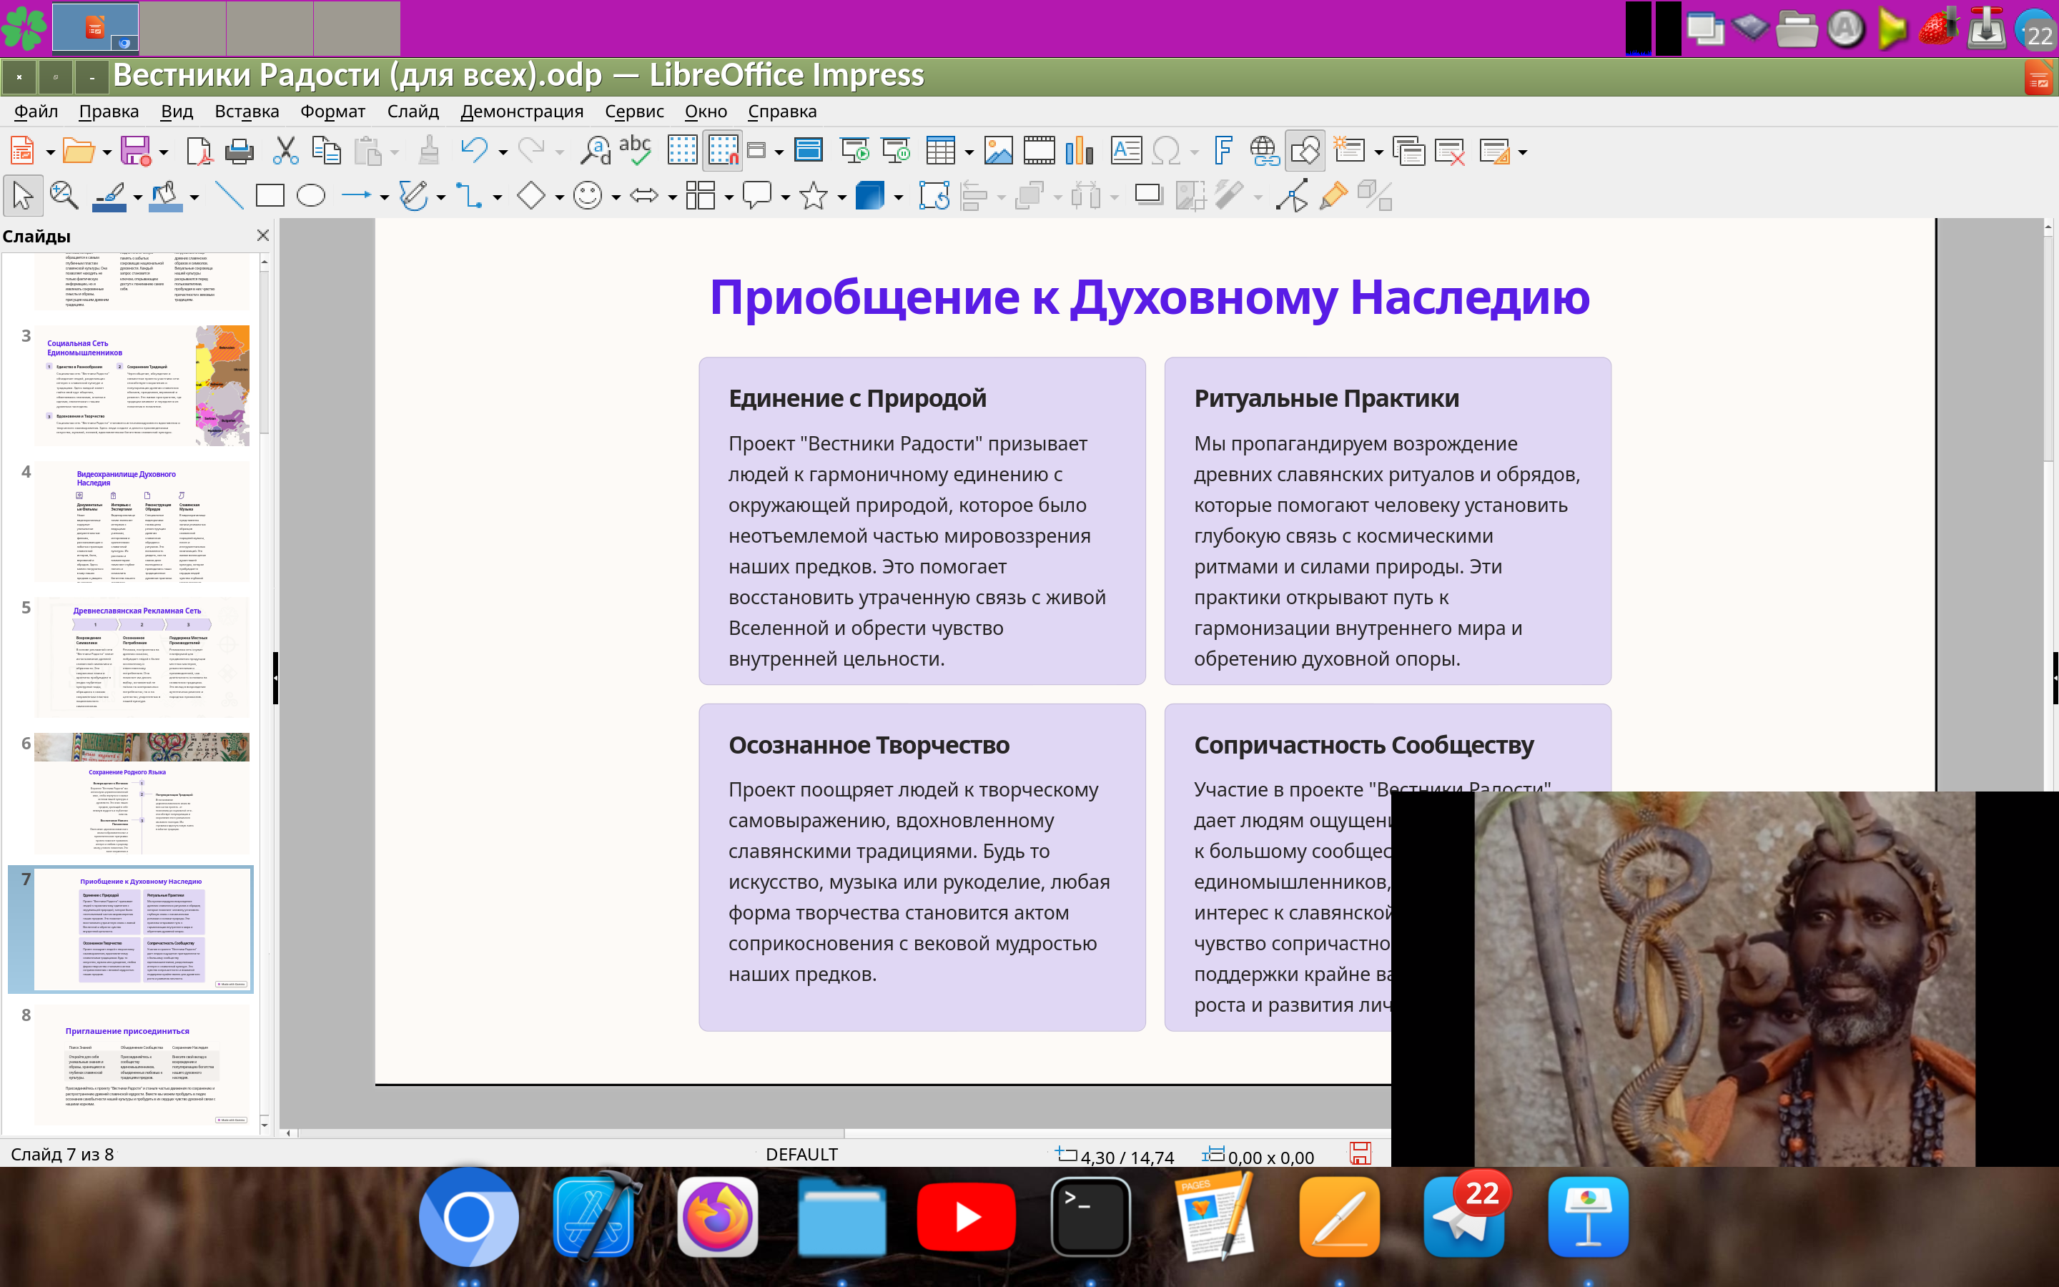Toggle Show Draw Functions toolbar
The image size is (2059, 1287).
coord(1305,152)
